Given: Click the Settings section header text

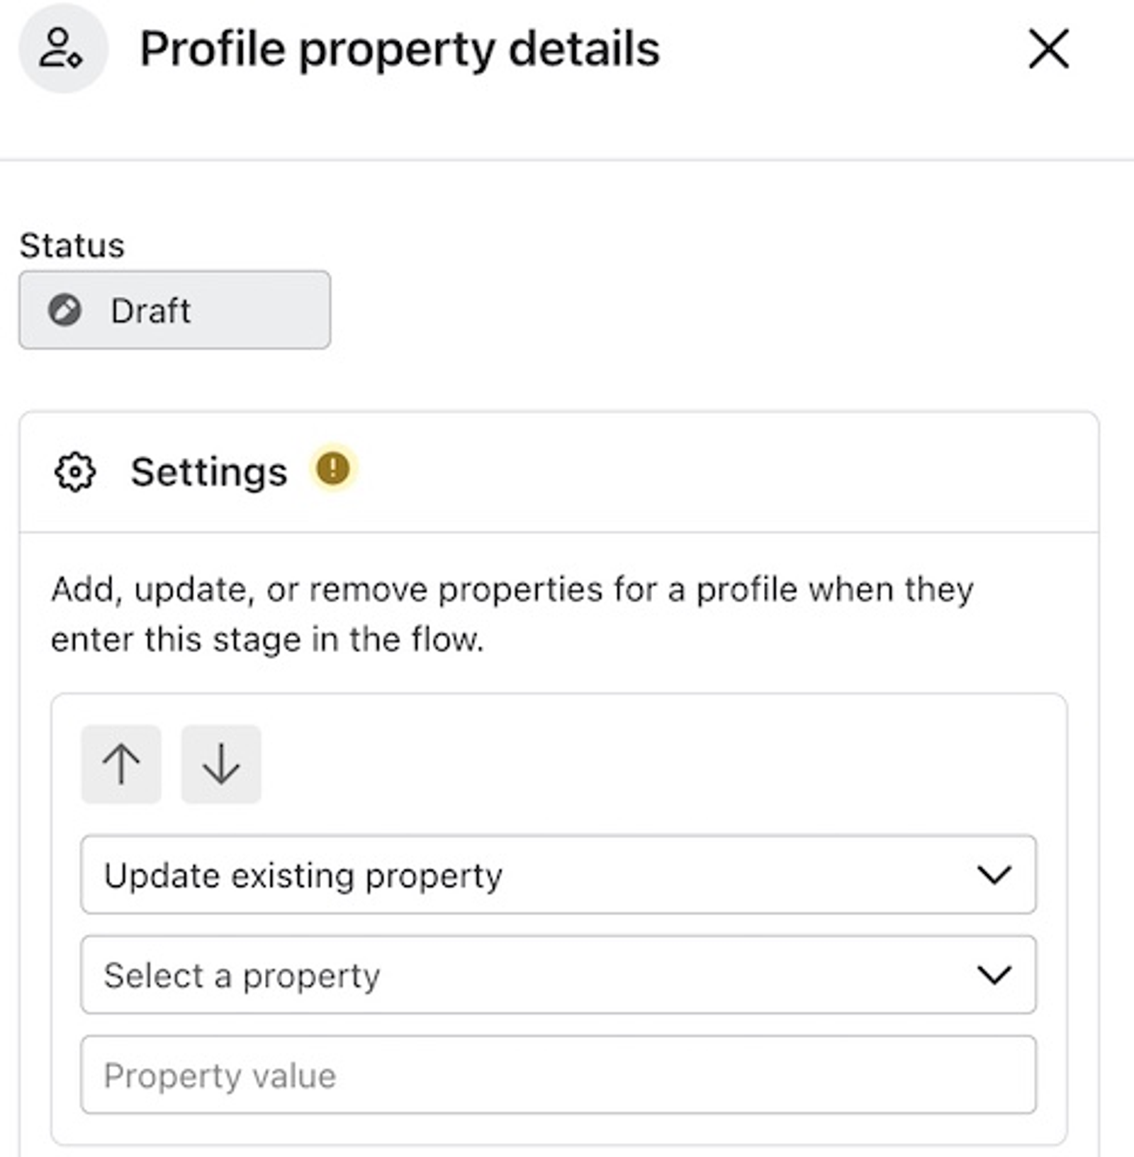Looking at the screenshot, I should coord(209,472).
